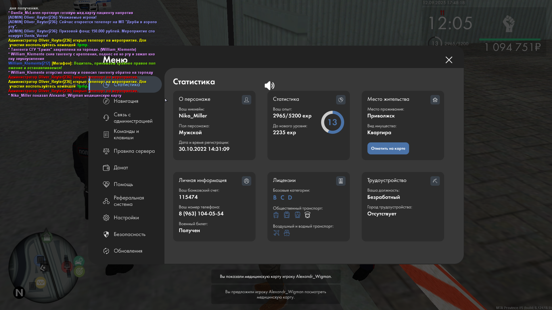Open the Обновления section
552x310 pixels.
128,251
